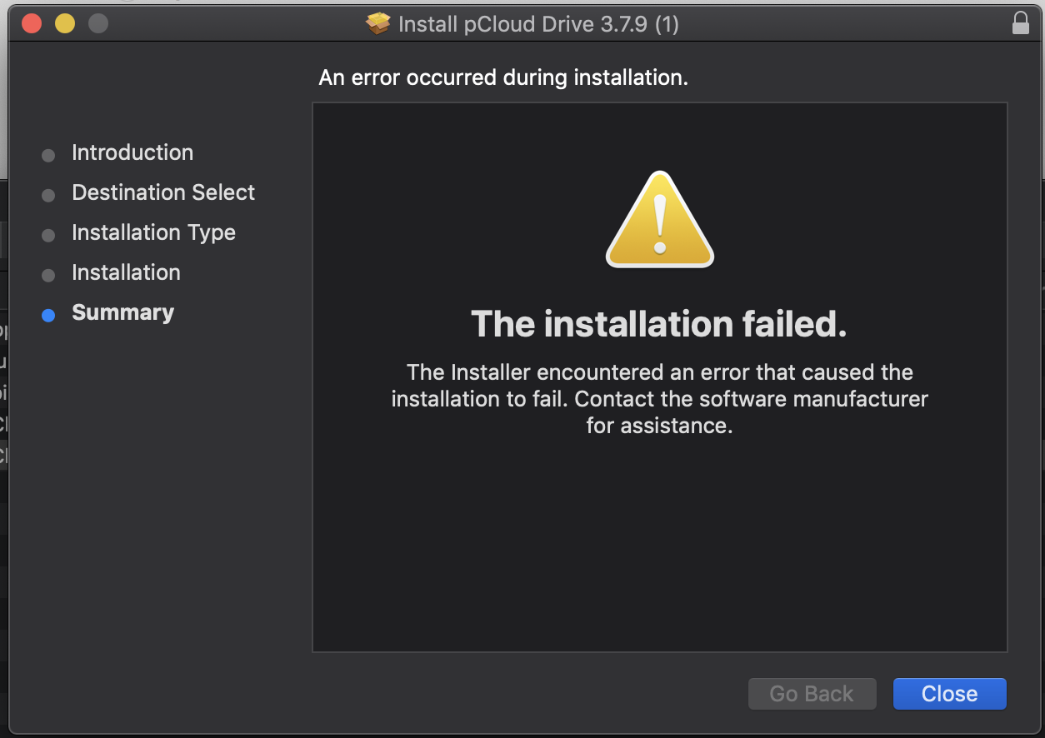This screenshot has width=1045, height=738.
Task: Click the grayed-out zoom window button
Action: click(x=98, y=23)
